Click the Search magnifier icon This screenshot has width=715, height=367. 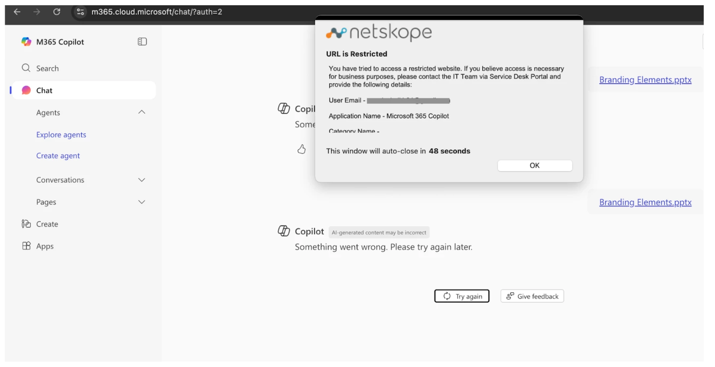click(26, 68)
